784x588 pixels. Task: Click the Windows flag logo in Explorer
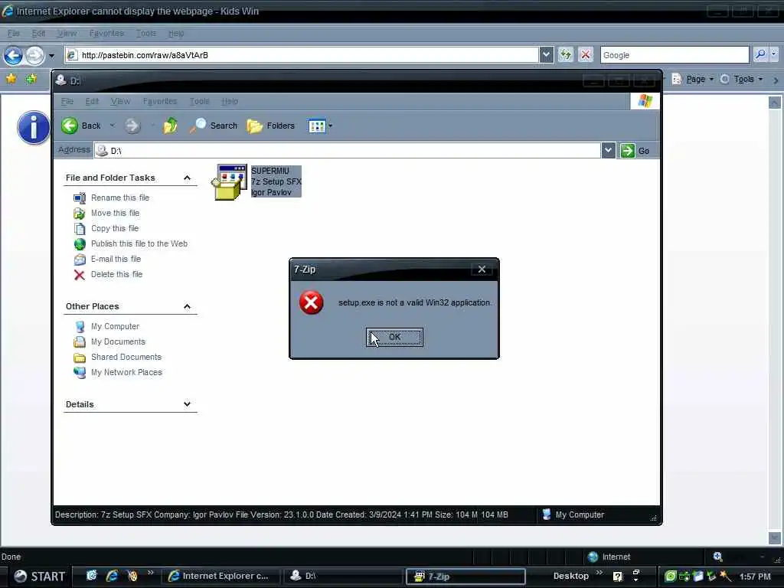point(645,101)
